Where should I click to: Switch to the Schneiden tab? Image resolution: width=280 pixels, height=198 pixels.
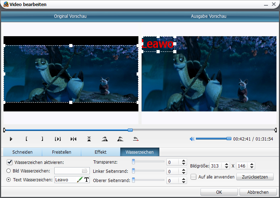[22, 152]
